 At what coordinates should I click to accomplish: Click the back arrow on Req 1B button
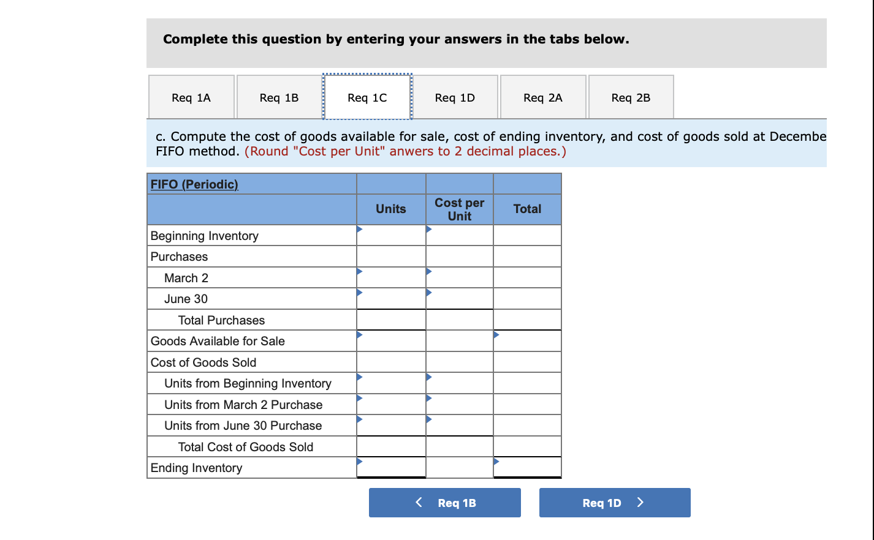[x=418, y=502]
